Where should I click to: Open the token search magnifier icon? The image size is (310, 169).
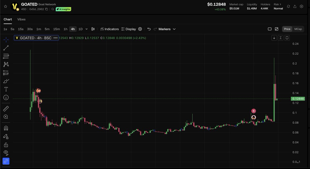(x=52, y=9)
